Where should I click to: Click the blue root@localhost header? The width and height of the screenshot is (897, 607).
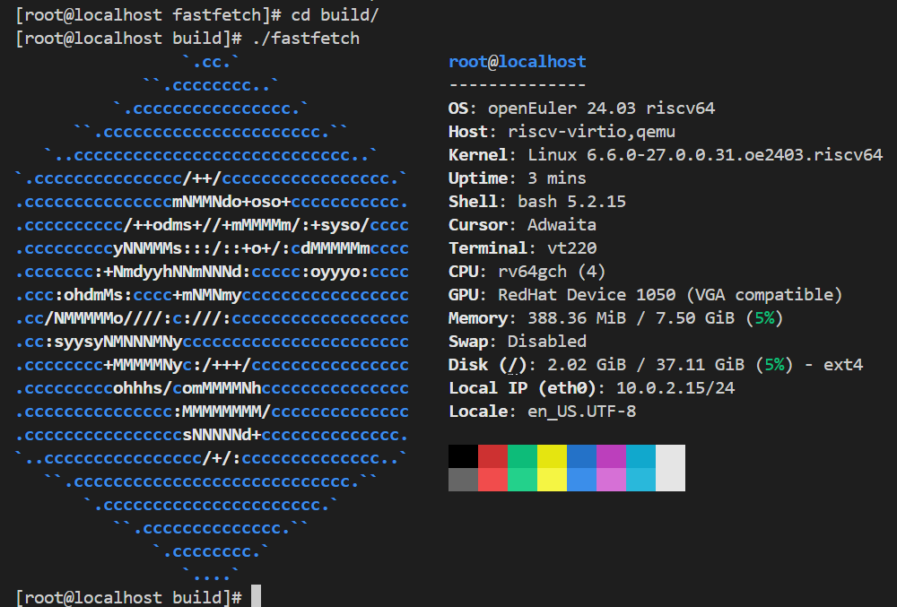pos(517,62)
